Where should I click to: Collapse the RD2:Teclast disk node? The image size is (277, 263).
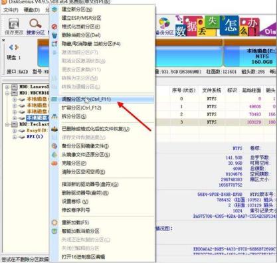point(7,124)
